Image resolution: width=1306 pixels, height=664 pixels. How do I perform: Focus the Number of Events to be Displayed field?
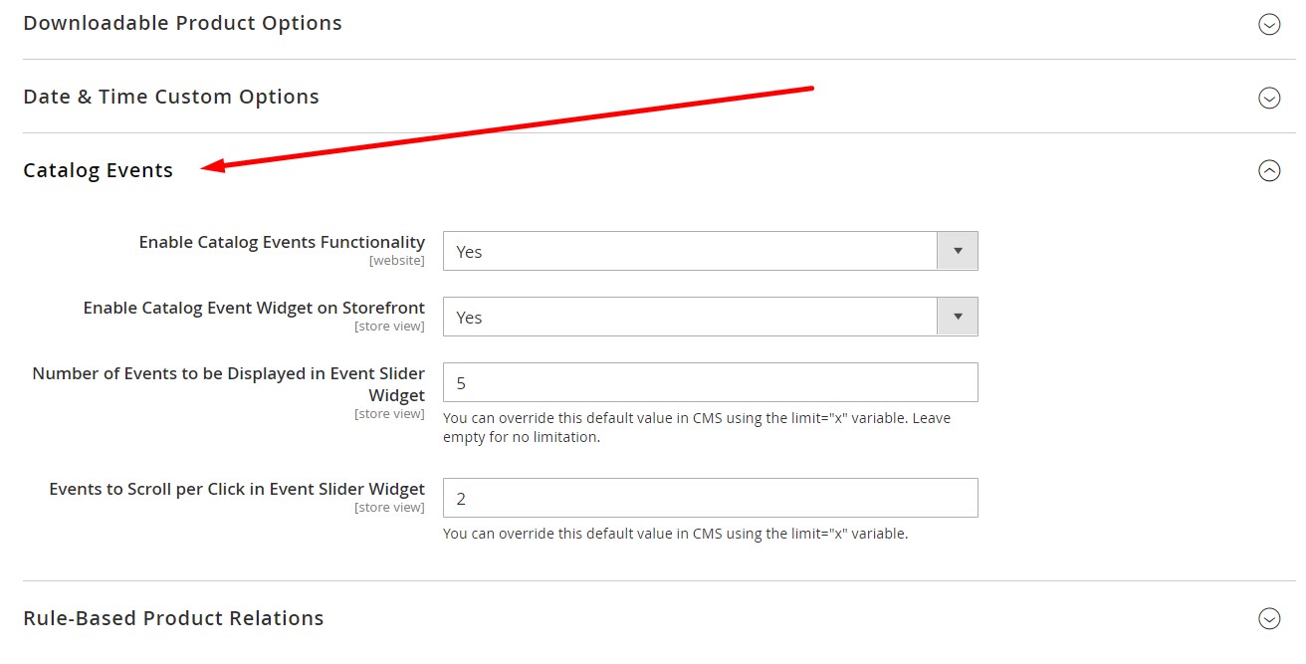[x=710, y=383]
